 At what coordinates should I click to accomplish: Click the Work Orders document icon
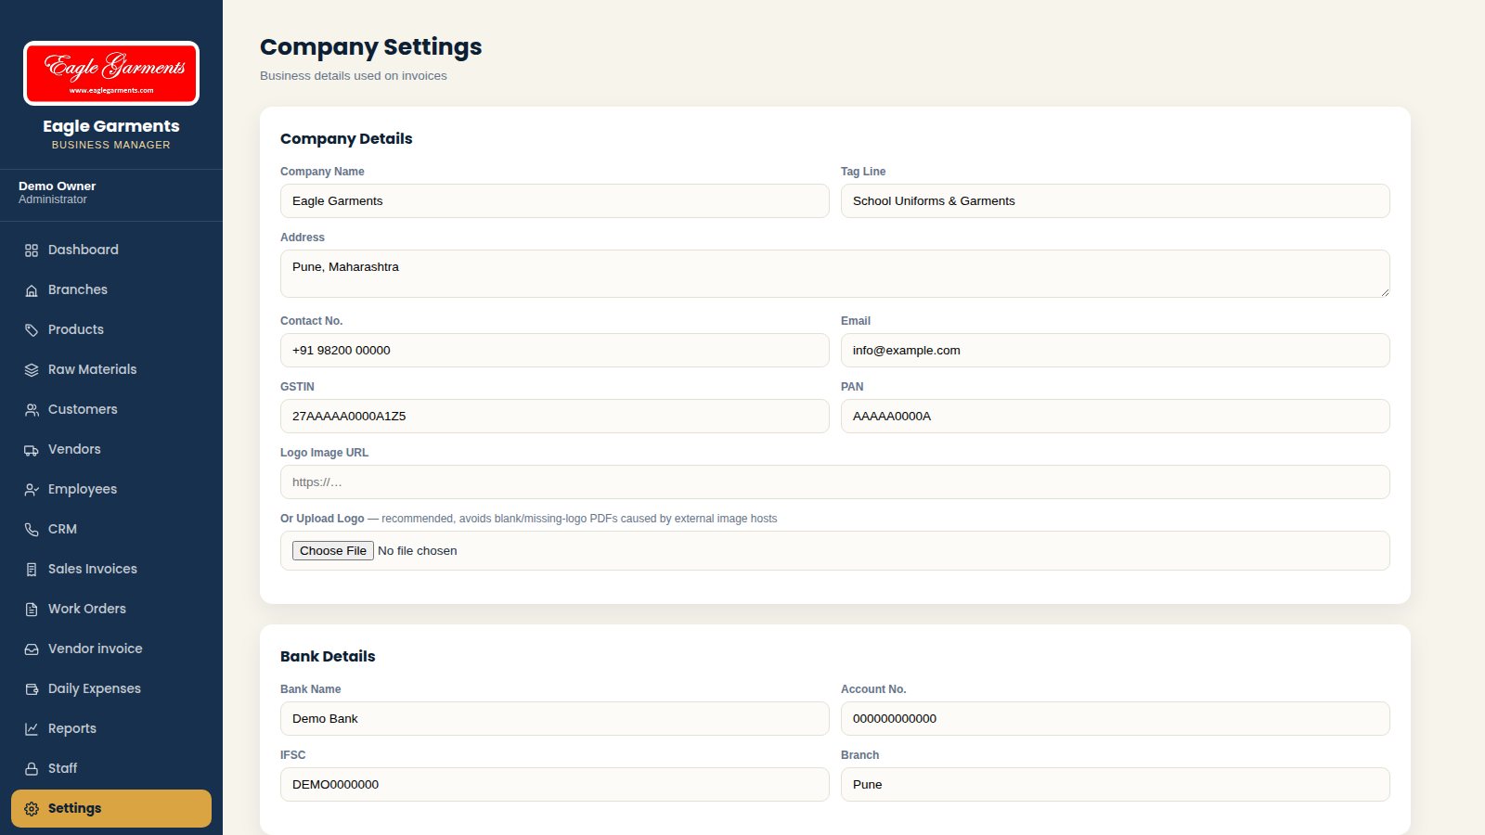pyautogui.click(x=32, y=610)
